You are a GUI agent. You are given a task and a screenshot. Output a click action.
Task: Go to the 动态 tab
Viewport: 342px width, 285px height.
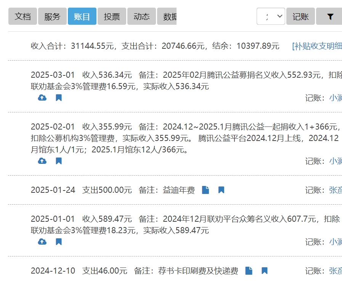[x=141, y=16]
